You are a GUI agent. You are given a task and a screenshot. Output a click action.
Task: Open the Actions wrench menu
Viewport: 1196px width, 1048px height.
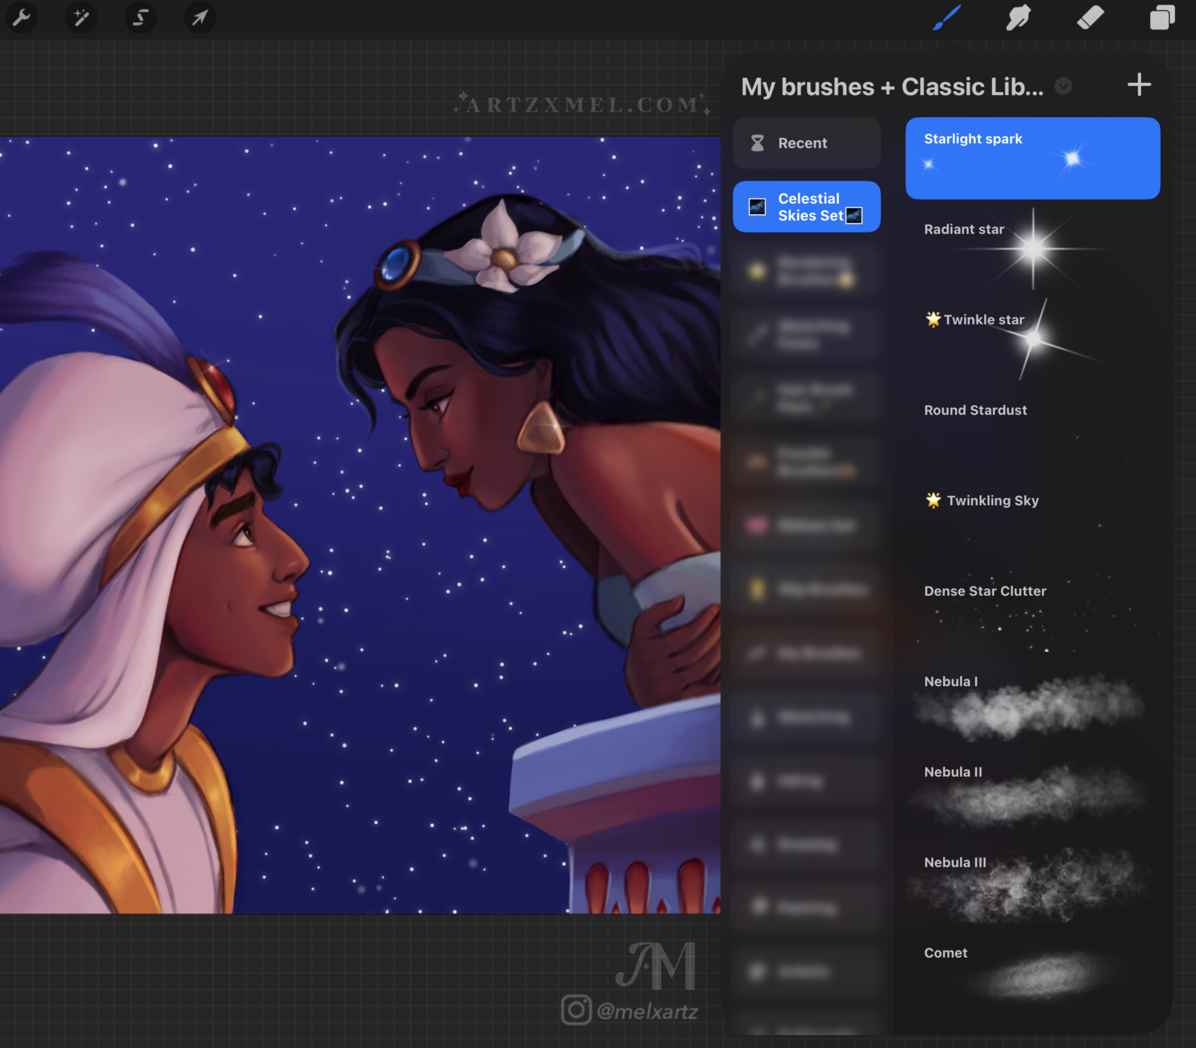[22, 18]
